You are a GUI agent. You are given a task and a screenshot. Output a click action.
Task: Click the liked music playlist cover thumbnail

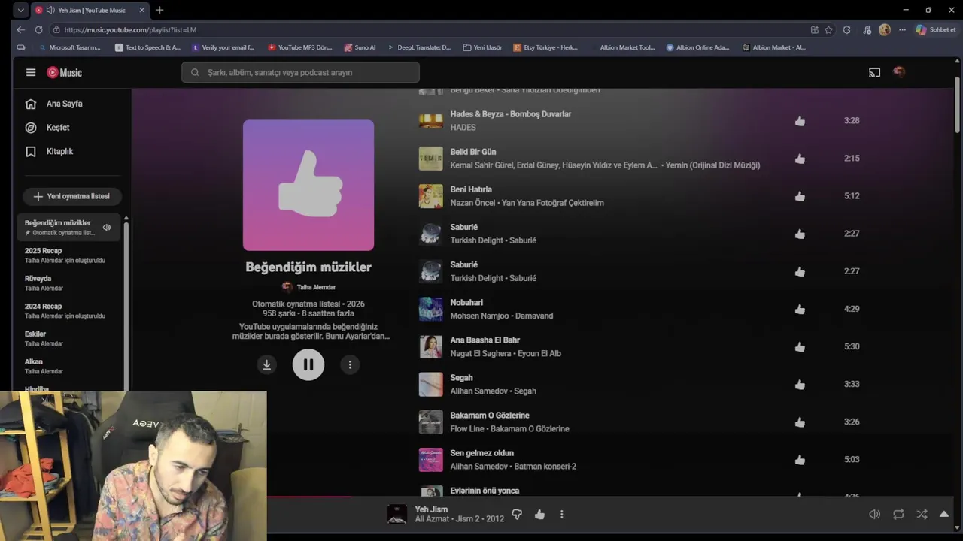[x=308, y=185]
